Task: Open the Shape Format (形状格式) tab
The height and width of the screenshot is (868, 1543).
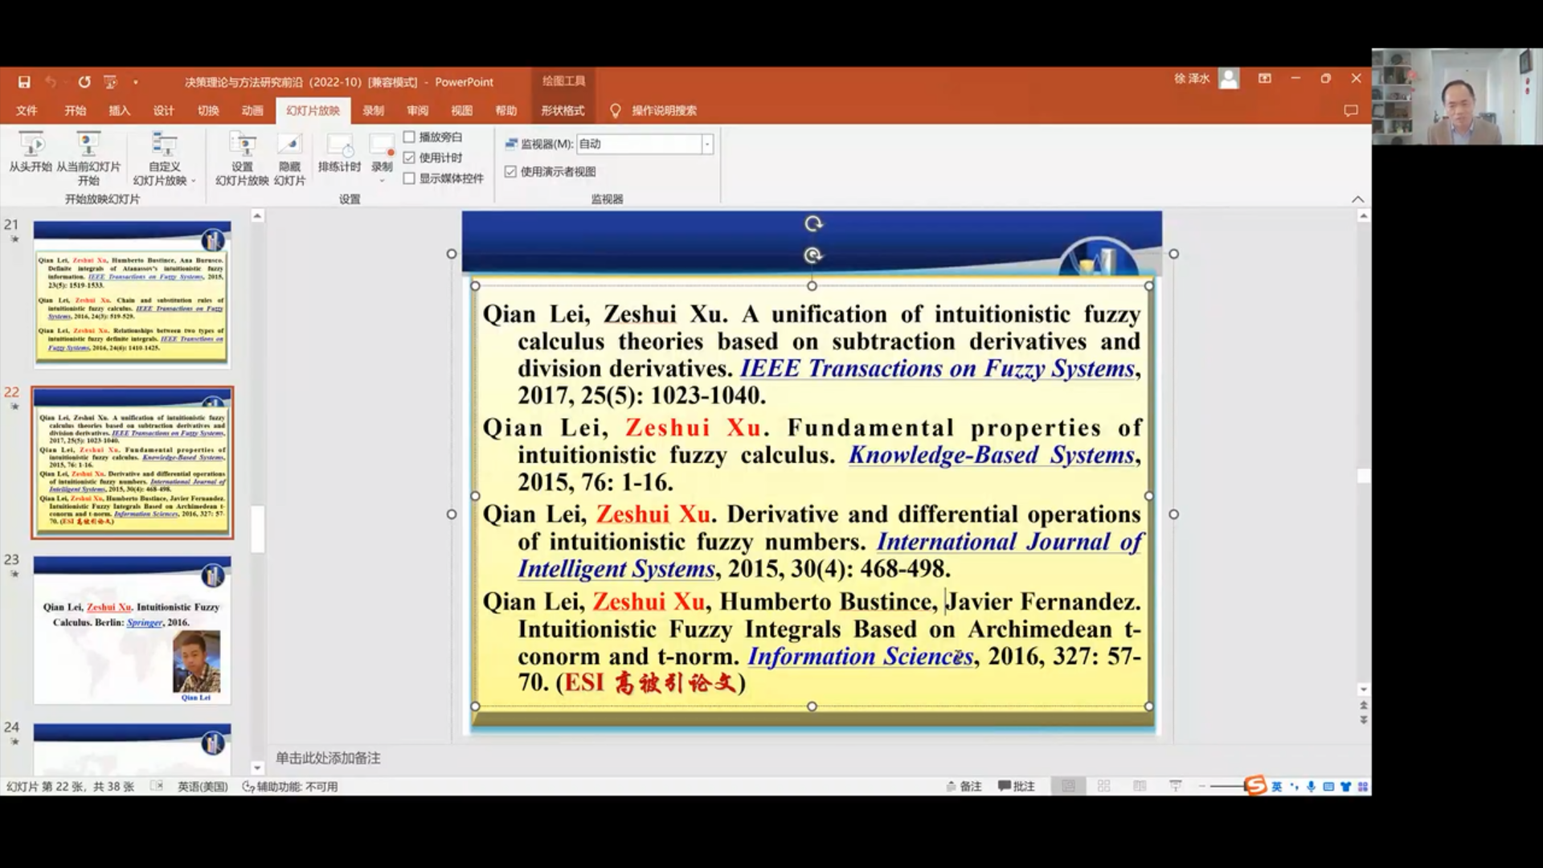Action: pyautogui.click(x=563, y=111)
